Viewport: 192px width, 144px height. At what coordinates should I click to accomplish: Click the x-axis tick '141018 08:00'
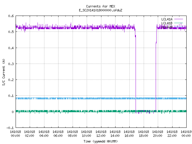point(72,134)
